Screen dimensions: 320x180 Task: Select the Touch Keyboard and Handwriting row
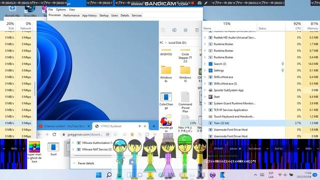tap(260, 116)
